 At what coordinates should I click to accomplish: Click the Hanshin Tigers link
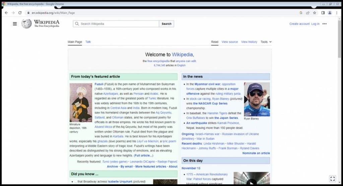click(217, 113)
